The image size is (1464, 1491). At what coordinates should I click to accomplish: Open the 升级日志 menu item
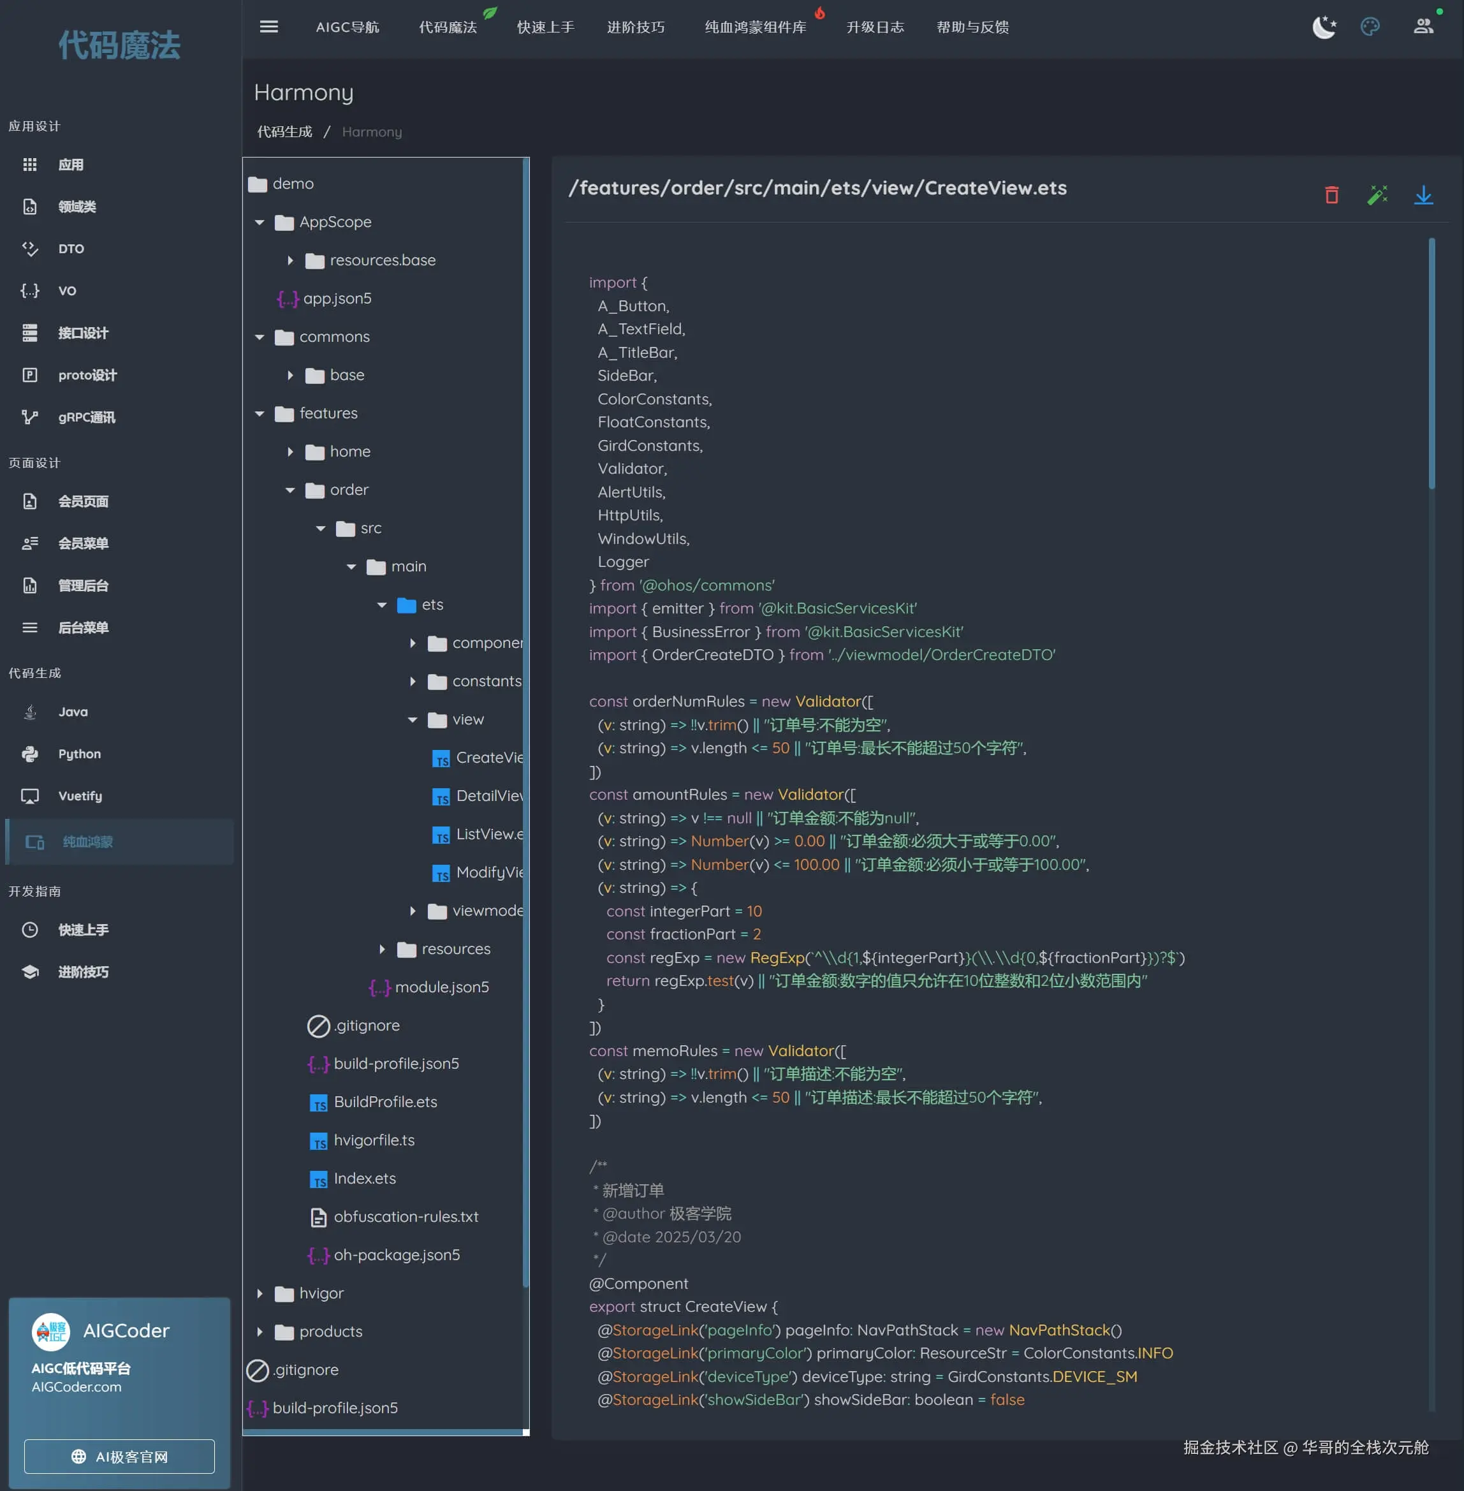point(874,27)
